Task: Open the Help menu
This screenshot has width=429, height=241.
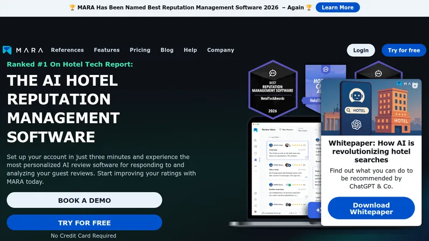Action: click(x=190, y=50)
